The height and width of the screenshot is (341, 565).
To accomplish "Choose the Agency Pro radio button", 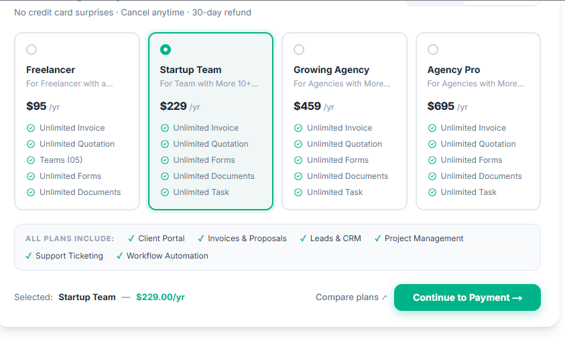I will 433,50.
